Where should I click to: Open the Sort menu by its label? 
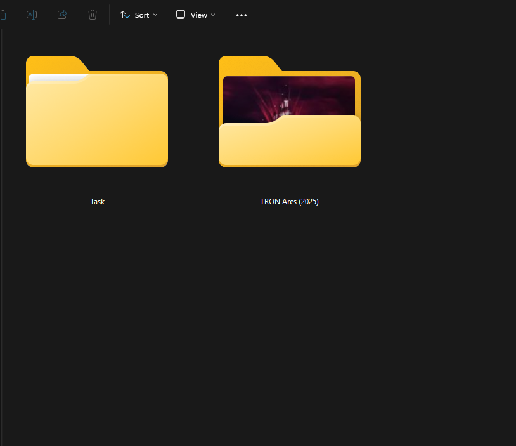(x=142, y=15)
